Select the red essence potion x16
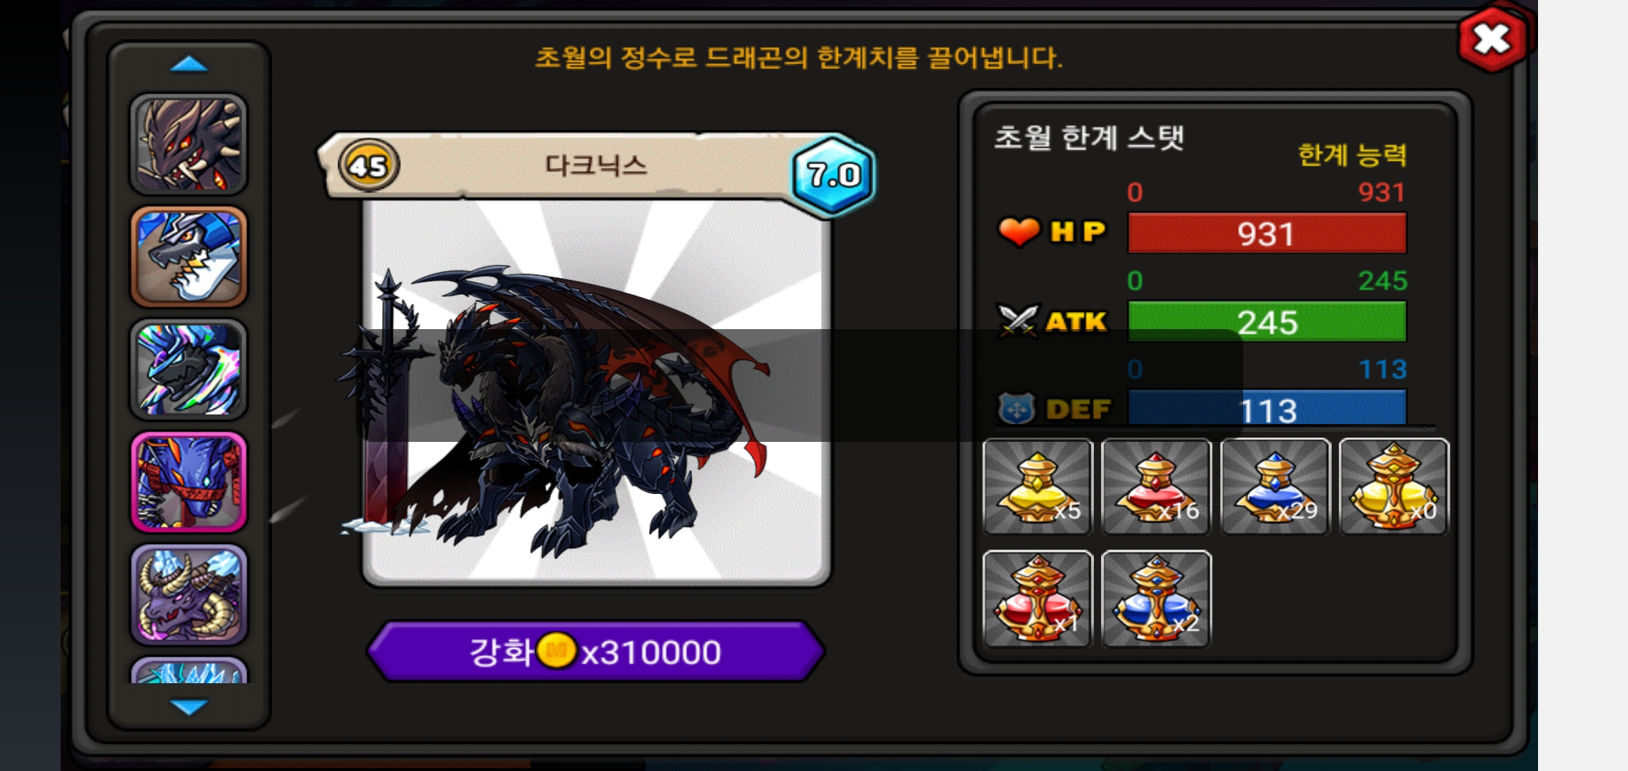1628x771 pixels. pos(1156,486)
